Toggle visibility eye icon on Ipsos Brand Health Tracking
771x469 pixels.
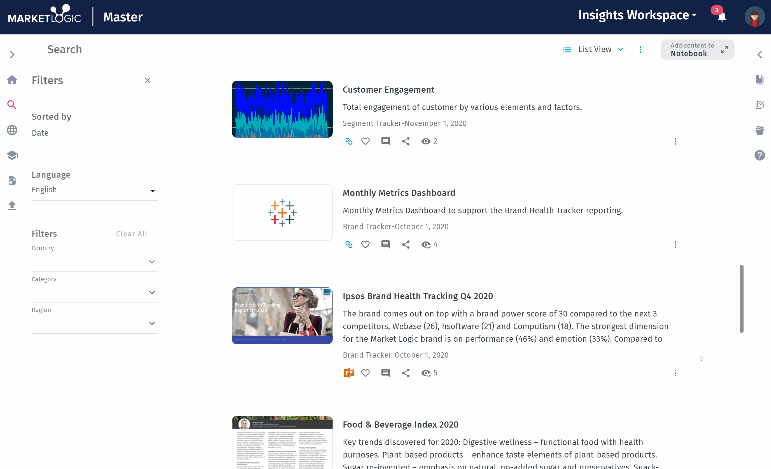425,373
